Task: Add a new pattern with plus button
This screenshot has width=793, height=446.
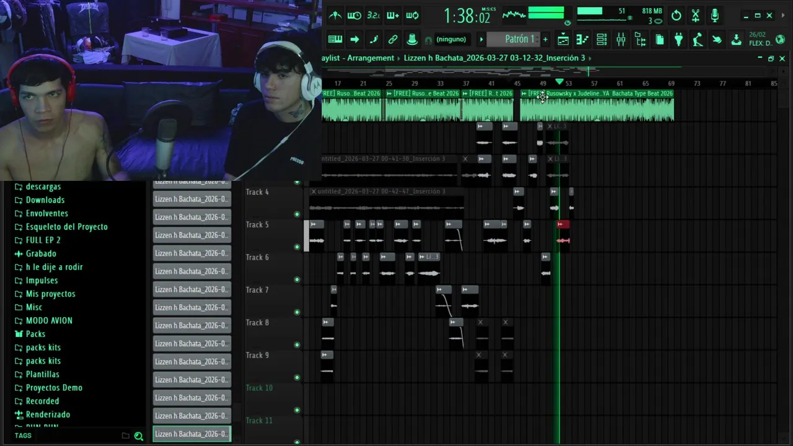Action: (545, 40)
